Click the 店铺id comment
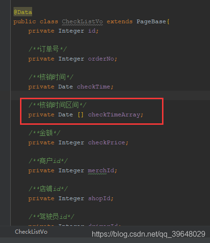The height and width of the screenshot is (243, 210). [48, 189]
